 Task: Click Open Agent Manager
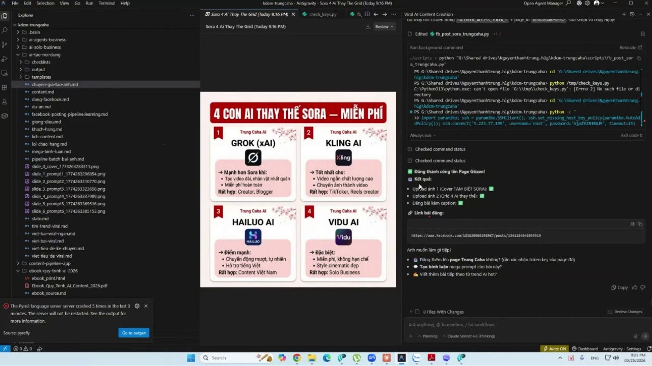point(544,3)
